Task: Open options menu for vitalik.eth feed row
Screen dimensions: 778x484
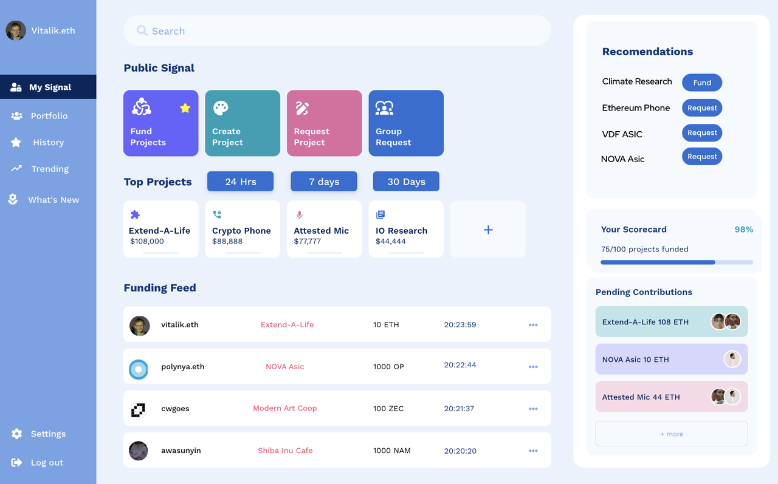Action: pos(533,325)
